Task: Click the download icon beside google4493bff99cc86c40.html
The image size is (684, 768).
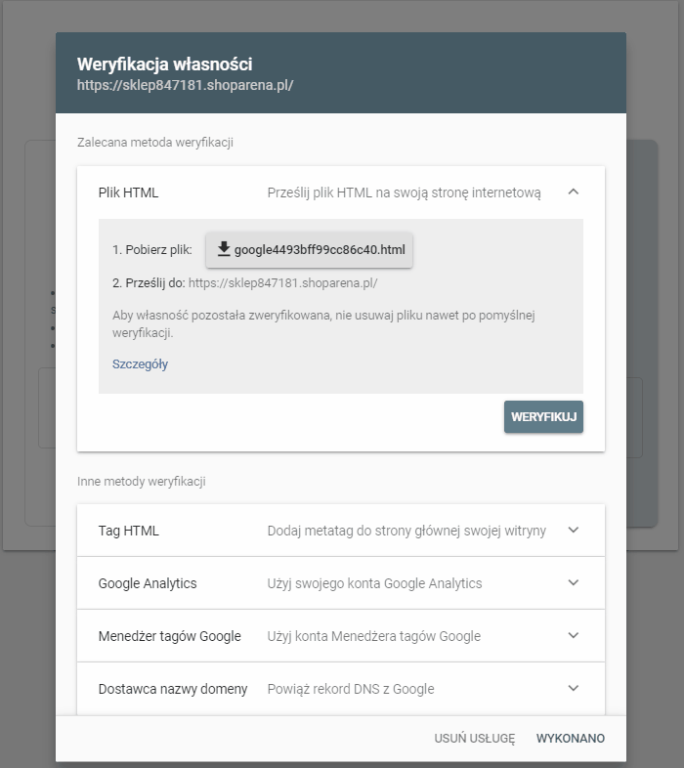Action: 224,249
